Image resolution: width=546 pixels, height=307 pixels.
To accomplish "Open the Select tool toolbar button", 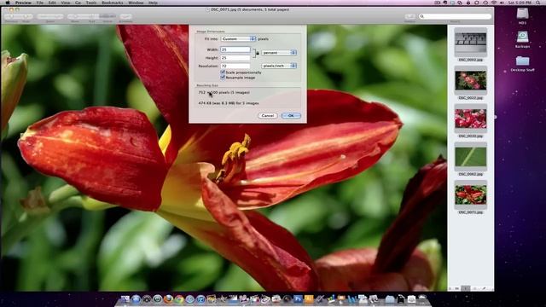I will tap(107, 16).
